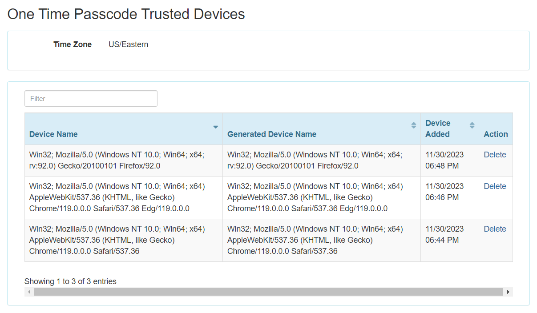
Task: Click the Filter input field
Action: [x=91, y=99]
